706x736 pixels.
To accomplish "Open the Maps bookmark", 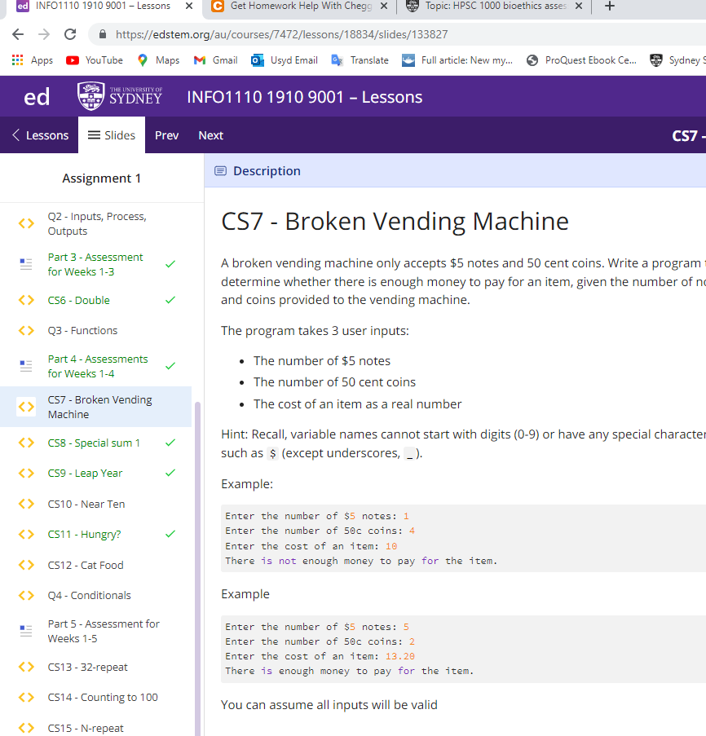I will point(158,60).
